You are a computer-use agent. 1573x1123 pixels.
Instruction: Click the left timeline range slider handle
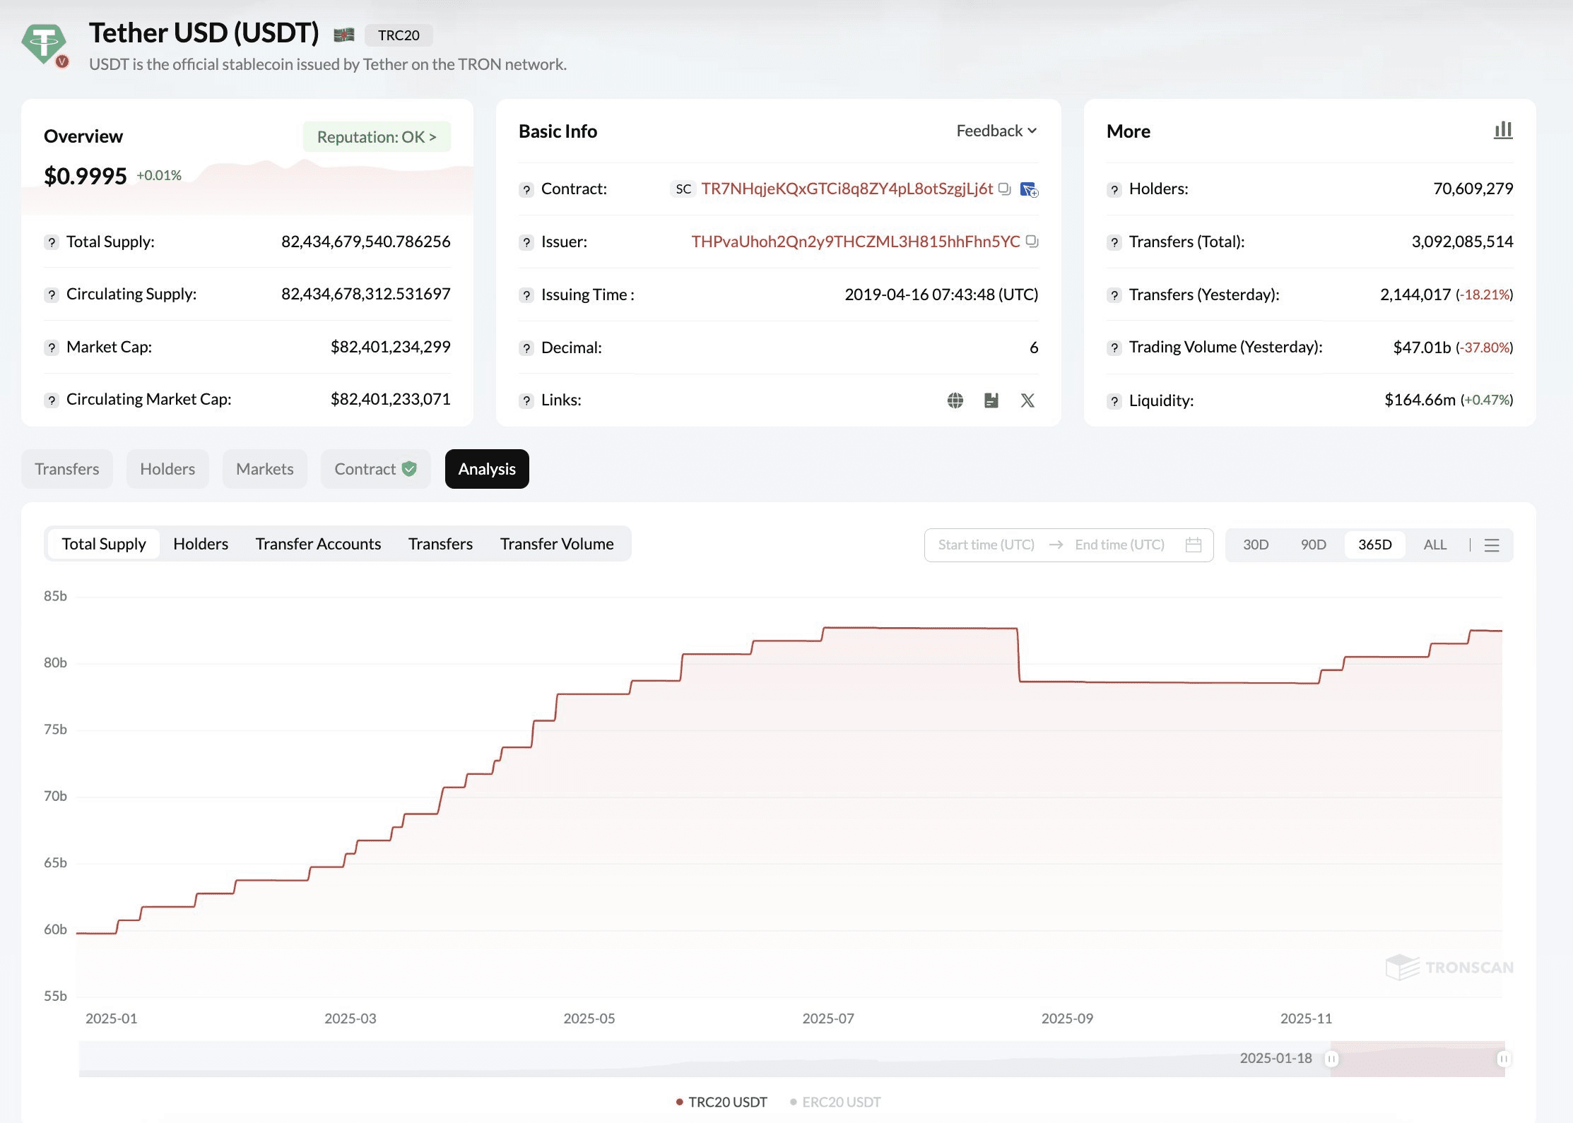pos(1331,1059)
